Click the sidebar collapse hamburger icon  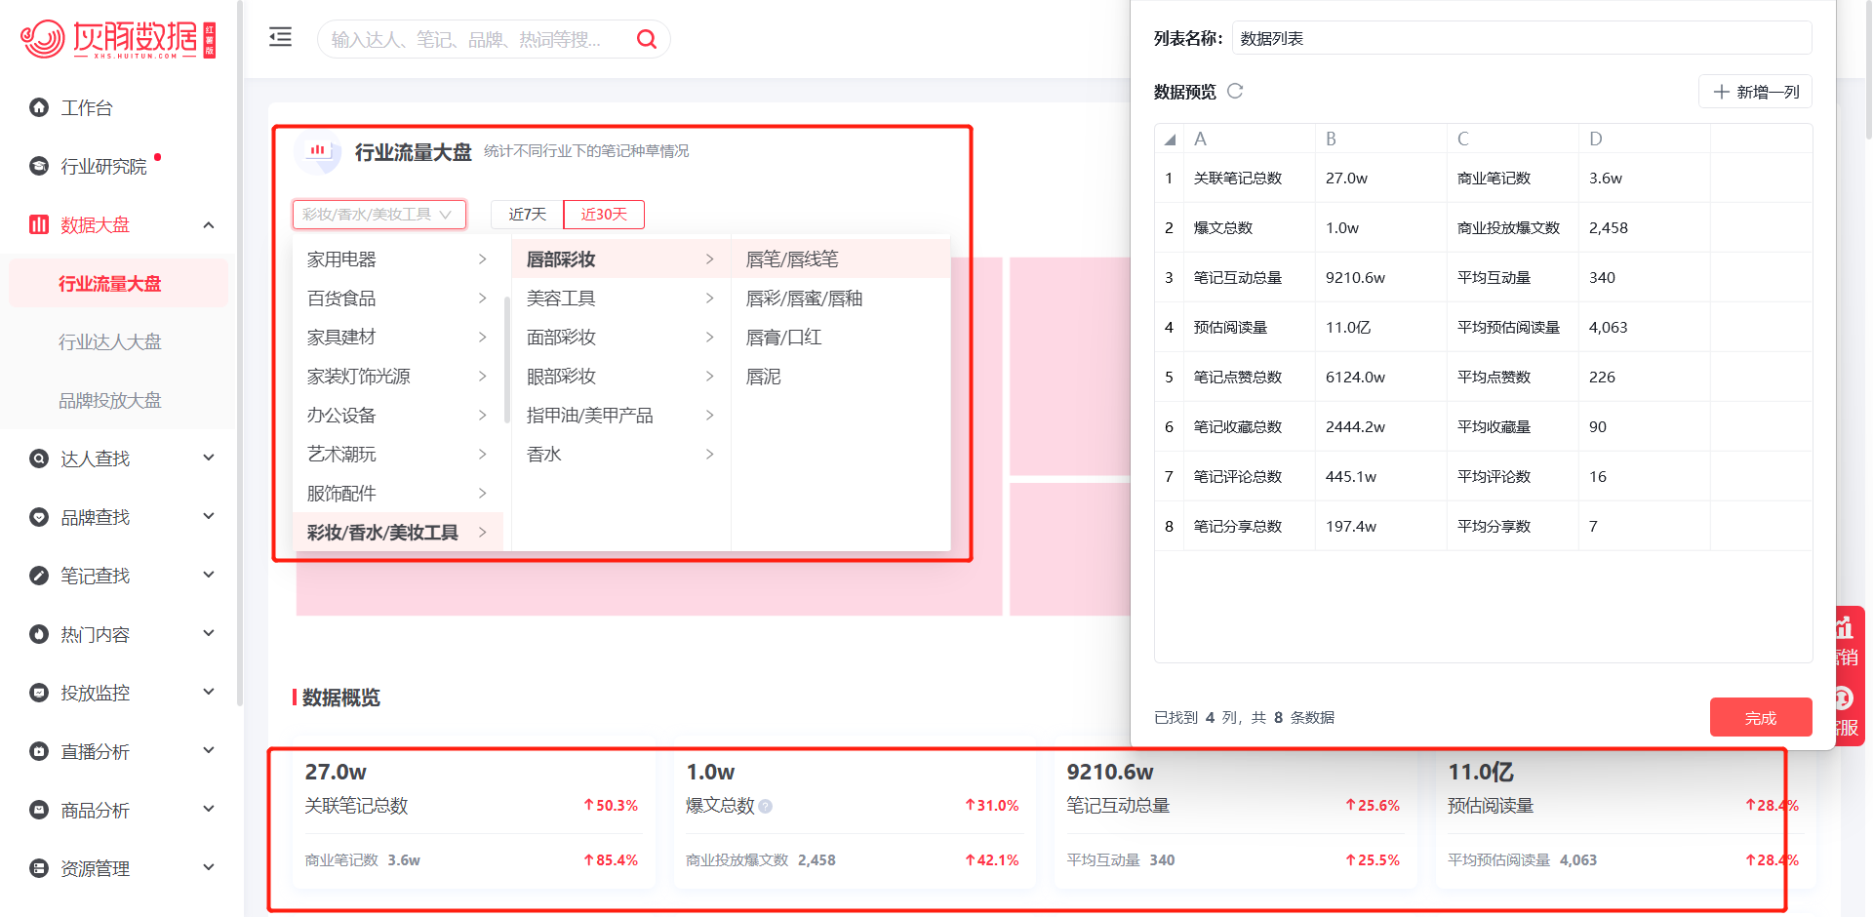tap(280, 37)
